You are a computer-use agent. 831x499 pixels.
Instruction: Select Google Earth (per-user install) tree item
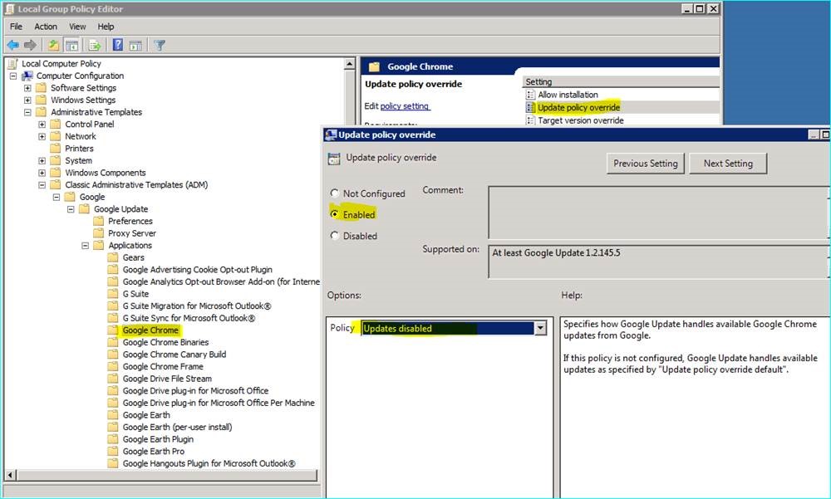[177, 427]
